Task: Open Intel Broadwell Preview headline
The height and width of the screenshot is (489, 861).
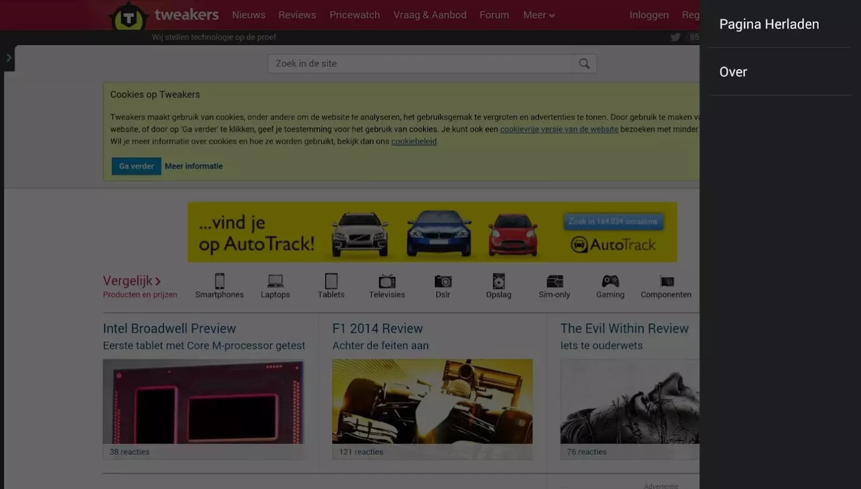Action: (x=170, y=328)
